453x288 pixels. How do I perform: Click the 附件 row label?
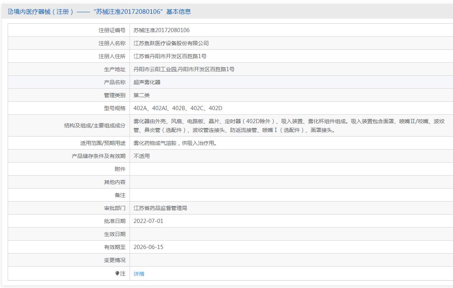tap(120, 169)
